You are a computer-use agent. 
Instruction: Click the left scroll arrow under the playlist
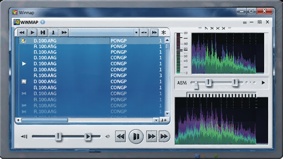(x=18, y=120)
